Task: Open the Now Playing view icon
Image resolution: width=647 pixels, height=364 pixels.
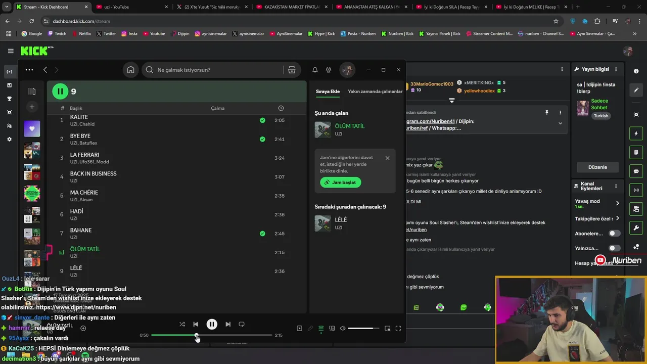Action: click(299, 329)
